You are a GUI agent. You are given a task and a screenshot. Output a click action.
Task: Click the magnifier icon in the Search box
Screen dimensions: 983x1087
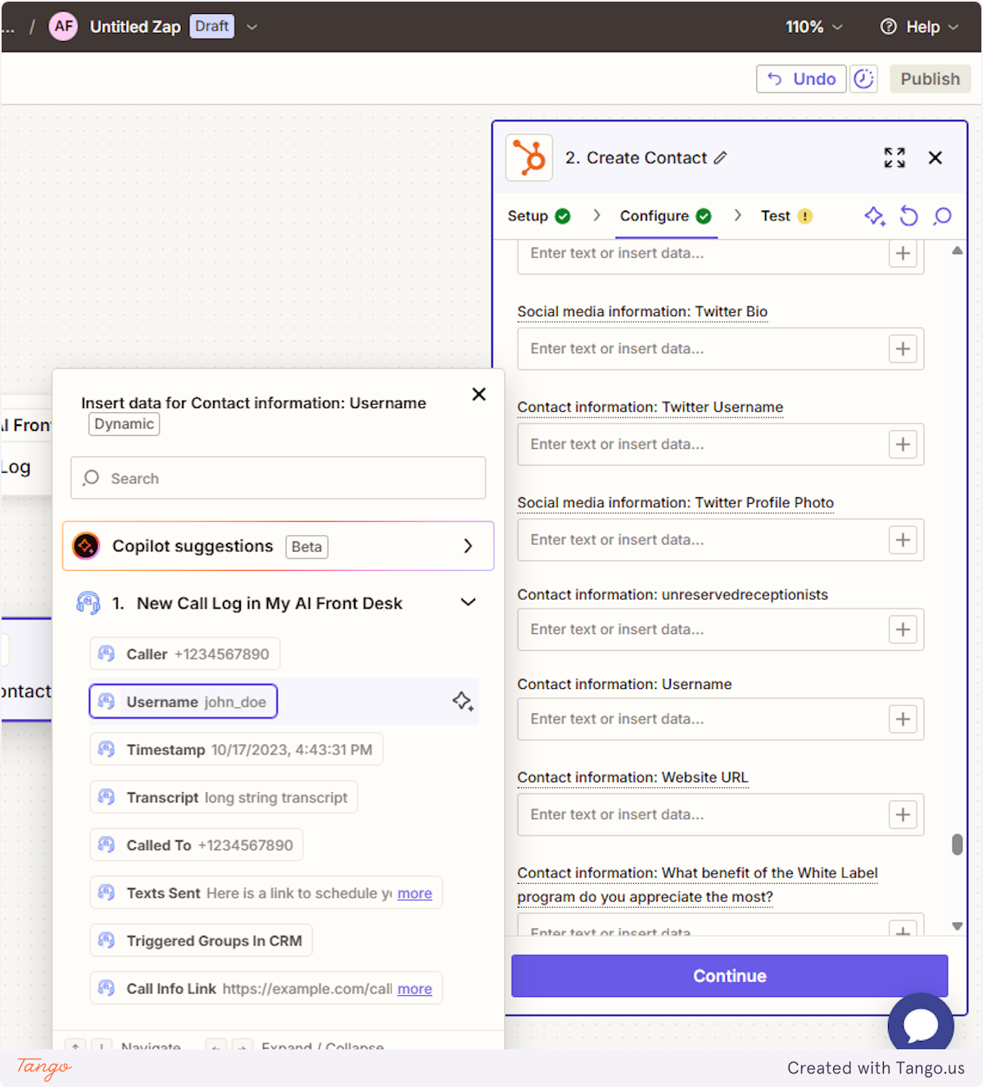[x=91, y=478]
